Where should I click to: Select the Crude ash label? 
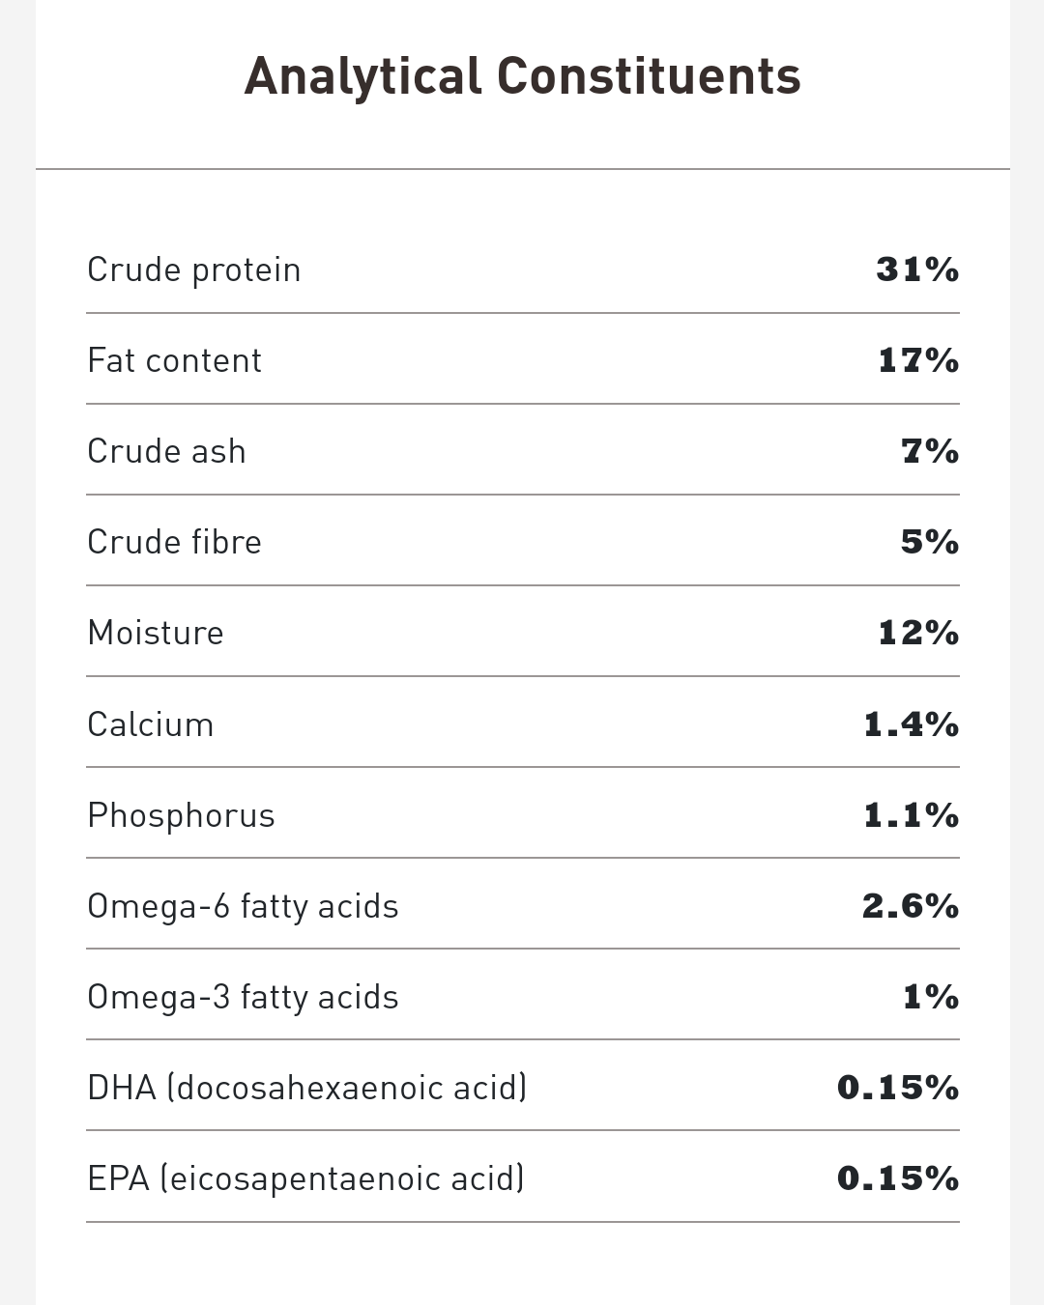tap(166, 451)
